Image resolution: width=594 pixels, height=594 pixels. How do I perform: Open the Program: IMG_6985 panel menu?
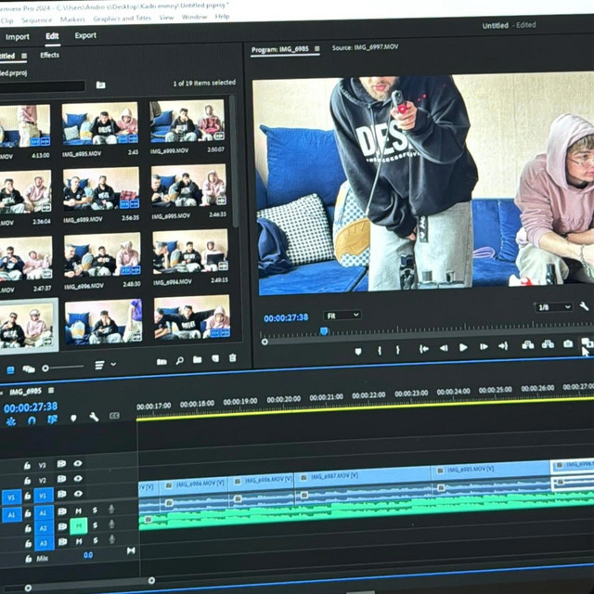coord(317,49)
